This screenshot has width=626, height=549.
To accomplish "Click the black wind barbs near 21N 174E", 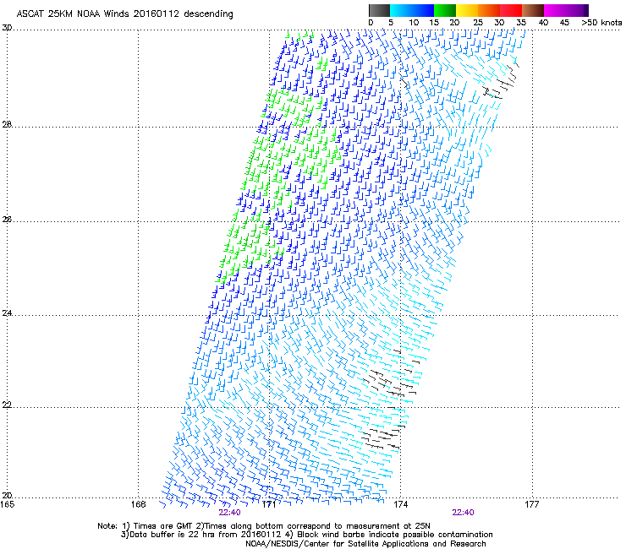I will point(382,438).
